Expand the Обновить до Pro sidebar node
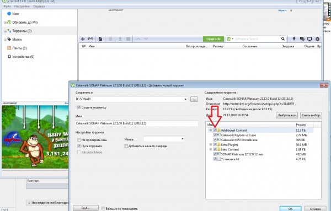 (5, 23)
